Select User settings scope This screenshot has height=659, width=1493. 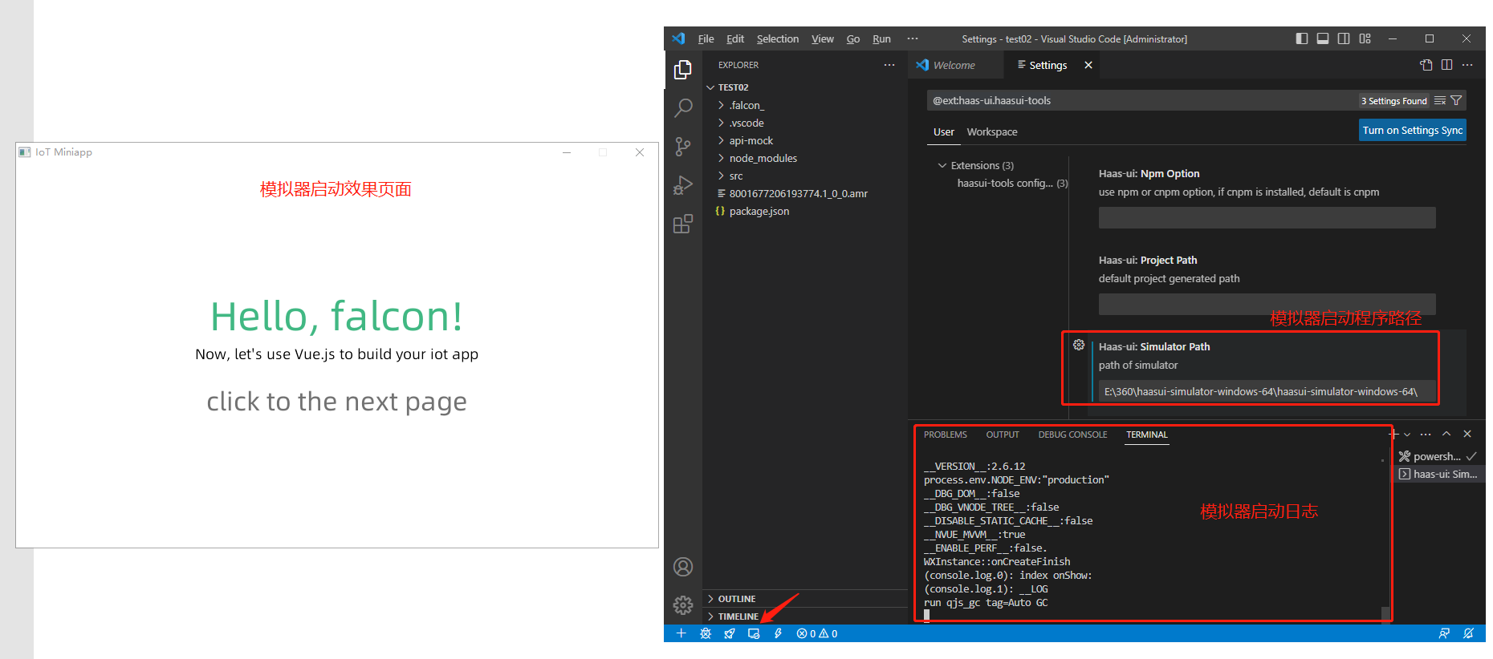coord(944,131)
